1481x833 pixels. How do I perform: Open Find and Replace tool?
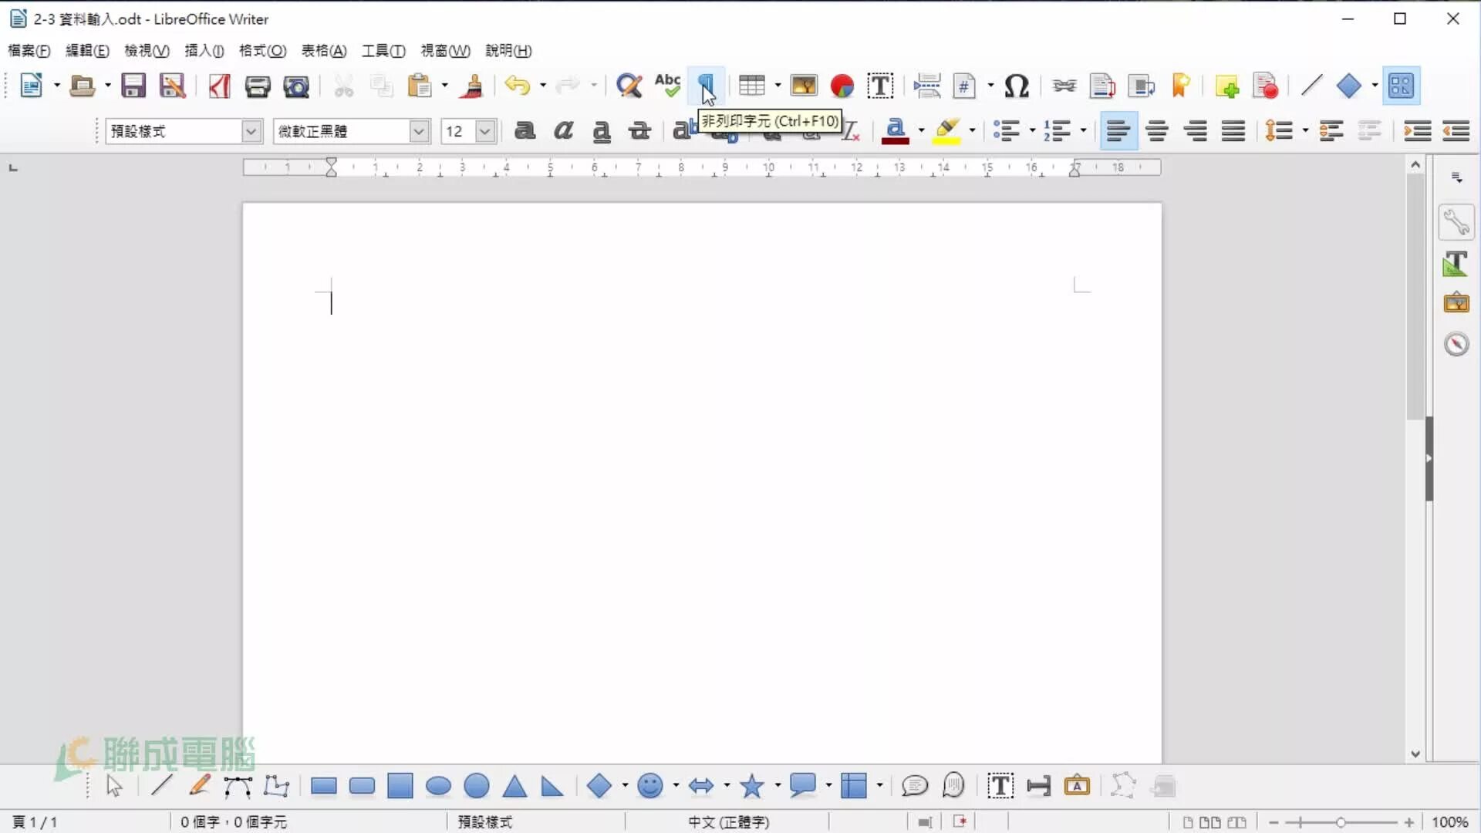(x=629, y=86)
